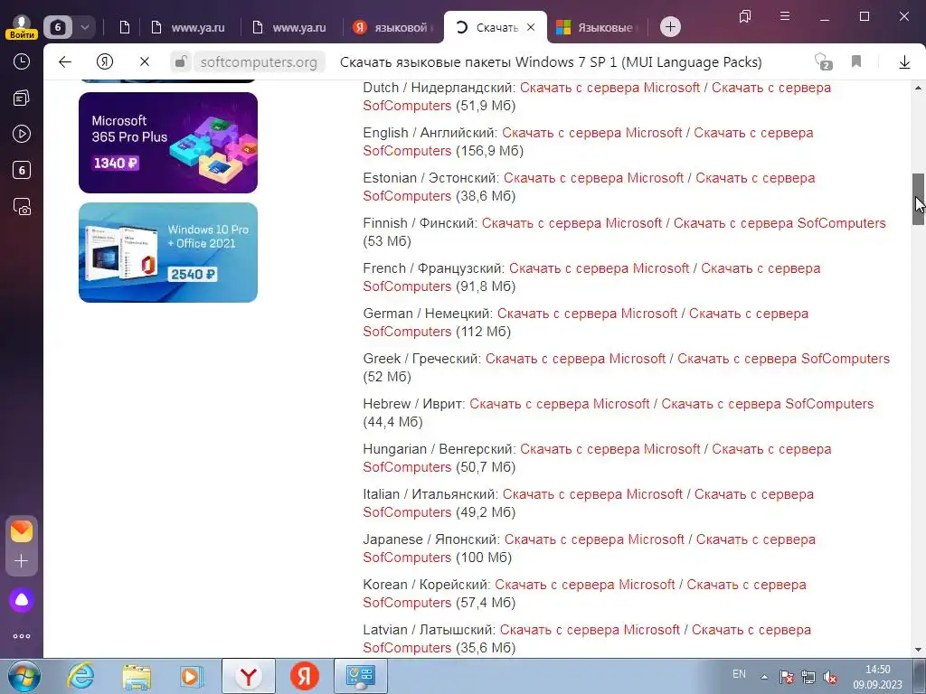The height and width of the screenshot is (694, 926).
Task: Click the site security lock icon
Action: [181, 62]
